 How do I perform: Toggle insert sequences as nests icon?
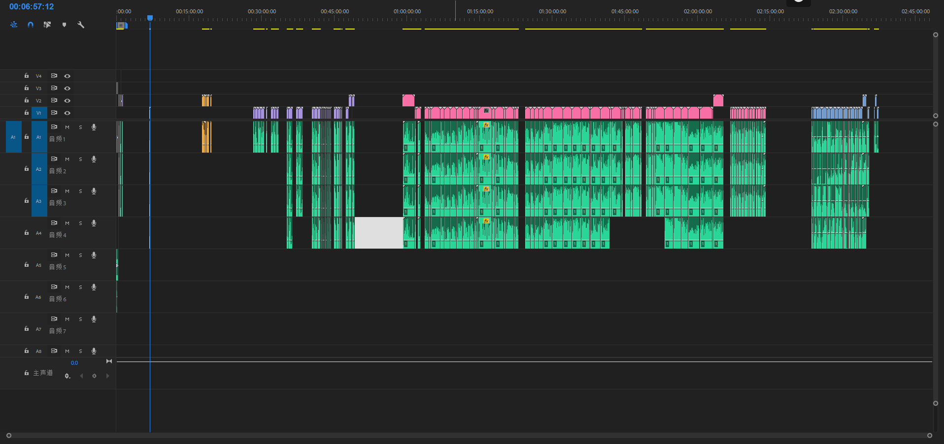click(x=14, y=25)
